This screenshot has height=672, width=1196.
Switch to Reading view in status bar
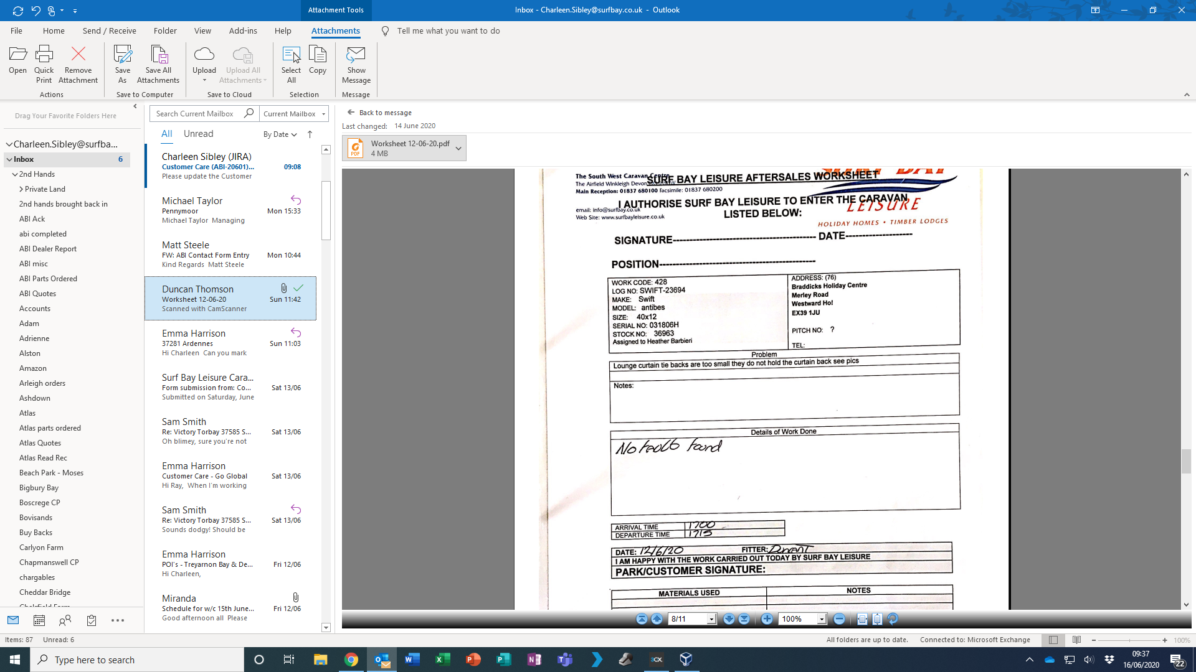point(1076,640)
